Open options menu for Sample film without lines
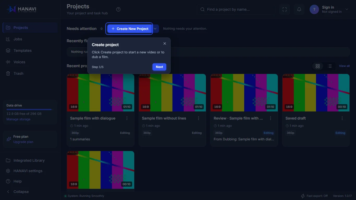 199,118
